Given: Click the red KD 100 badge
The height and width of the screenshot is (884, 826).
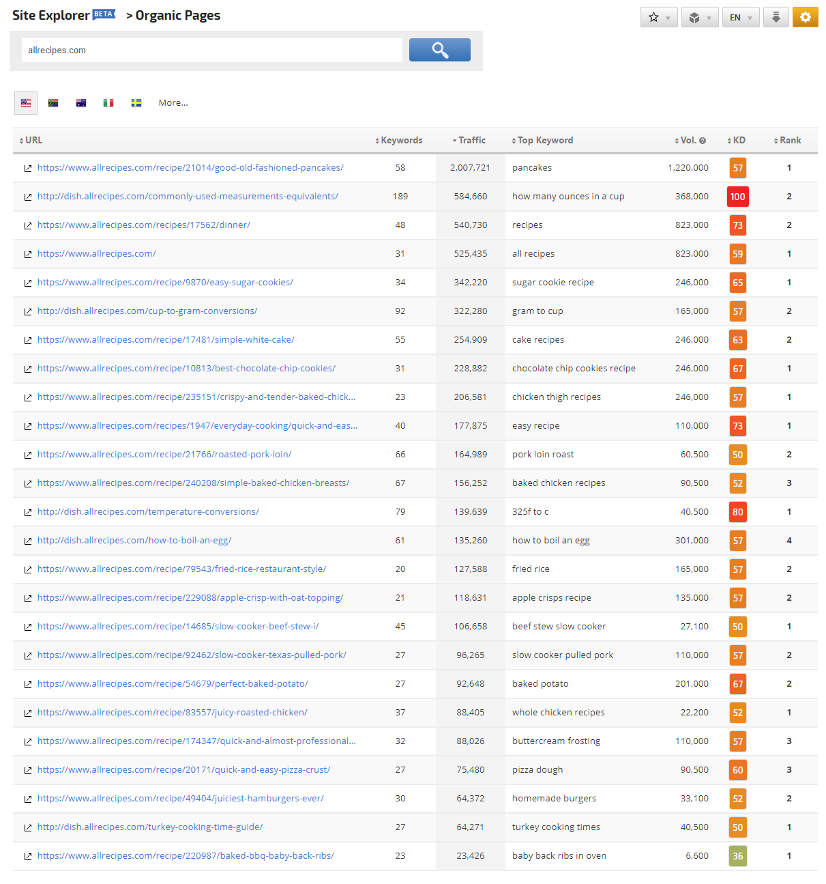Looking at the screenshot, I should 737,197.
